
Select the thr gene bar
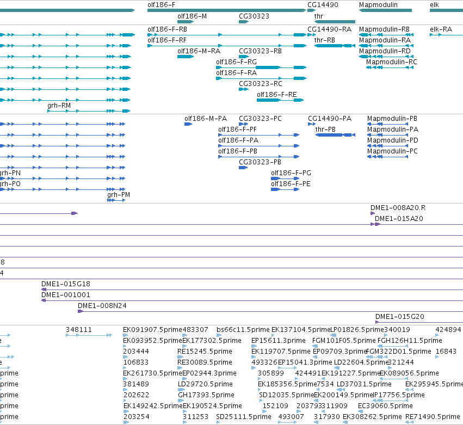point(335,22)
